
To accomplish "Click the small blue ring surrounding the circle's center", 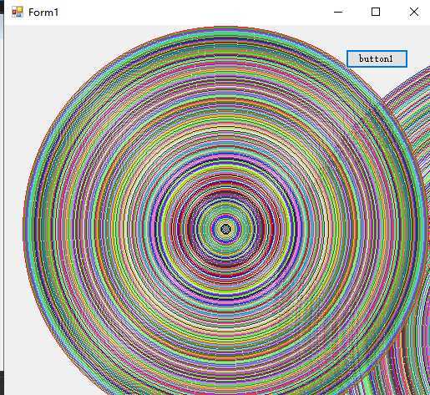I will 225,229.
